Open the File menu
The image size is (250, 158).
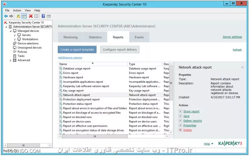[x=7, y=10]
